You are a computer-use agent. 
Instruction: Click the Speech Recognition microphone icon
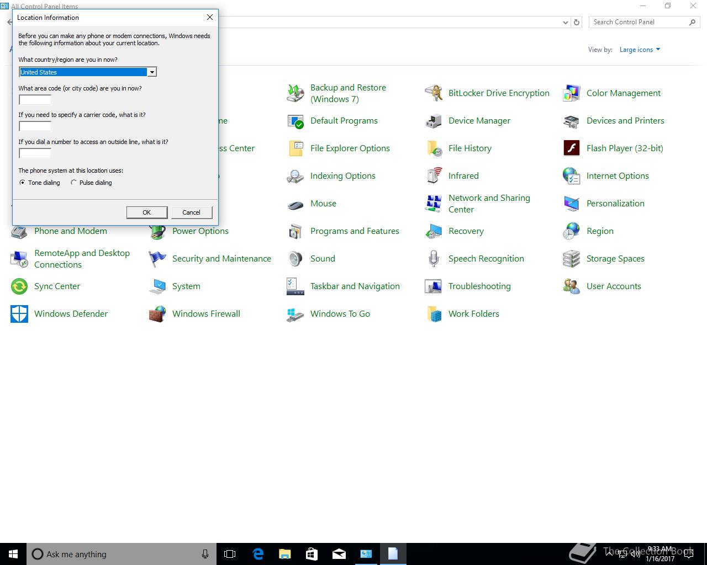434,259
